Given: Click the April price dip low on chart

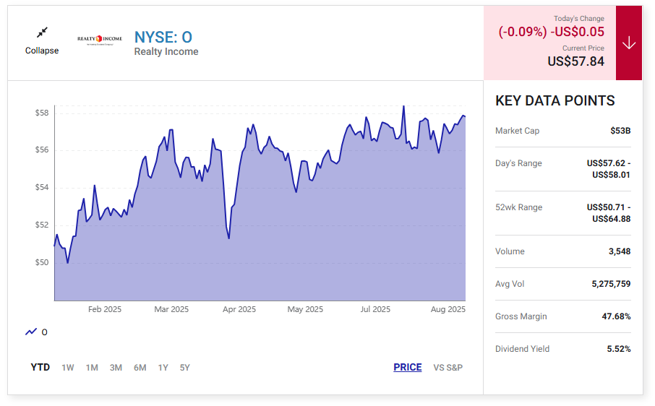Looking at the screenshot, I should click(x=229, y=238).
